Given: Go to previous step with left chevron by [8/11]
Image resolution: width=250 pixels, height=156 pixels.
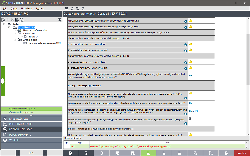Looking at the screenshot, I should tap(18, 153).
